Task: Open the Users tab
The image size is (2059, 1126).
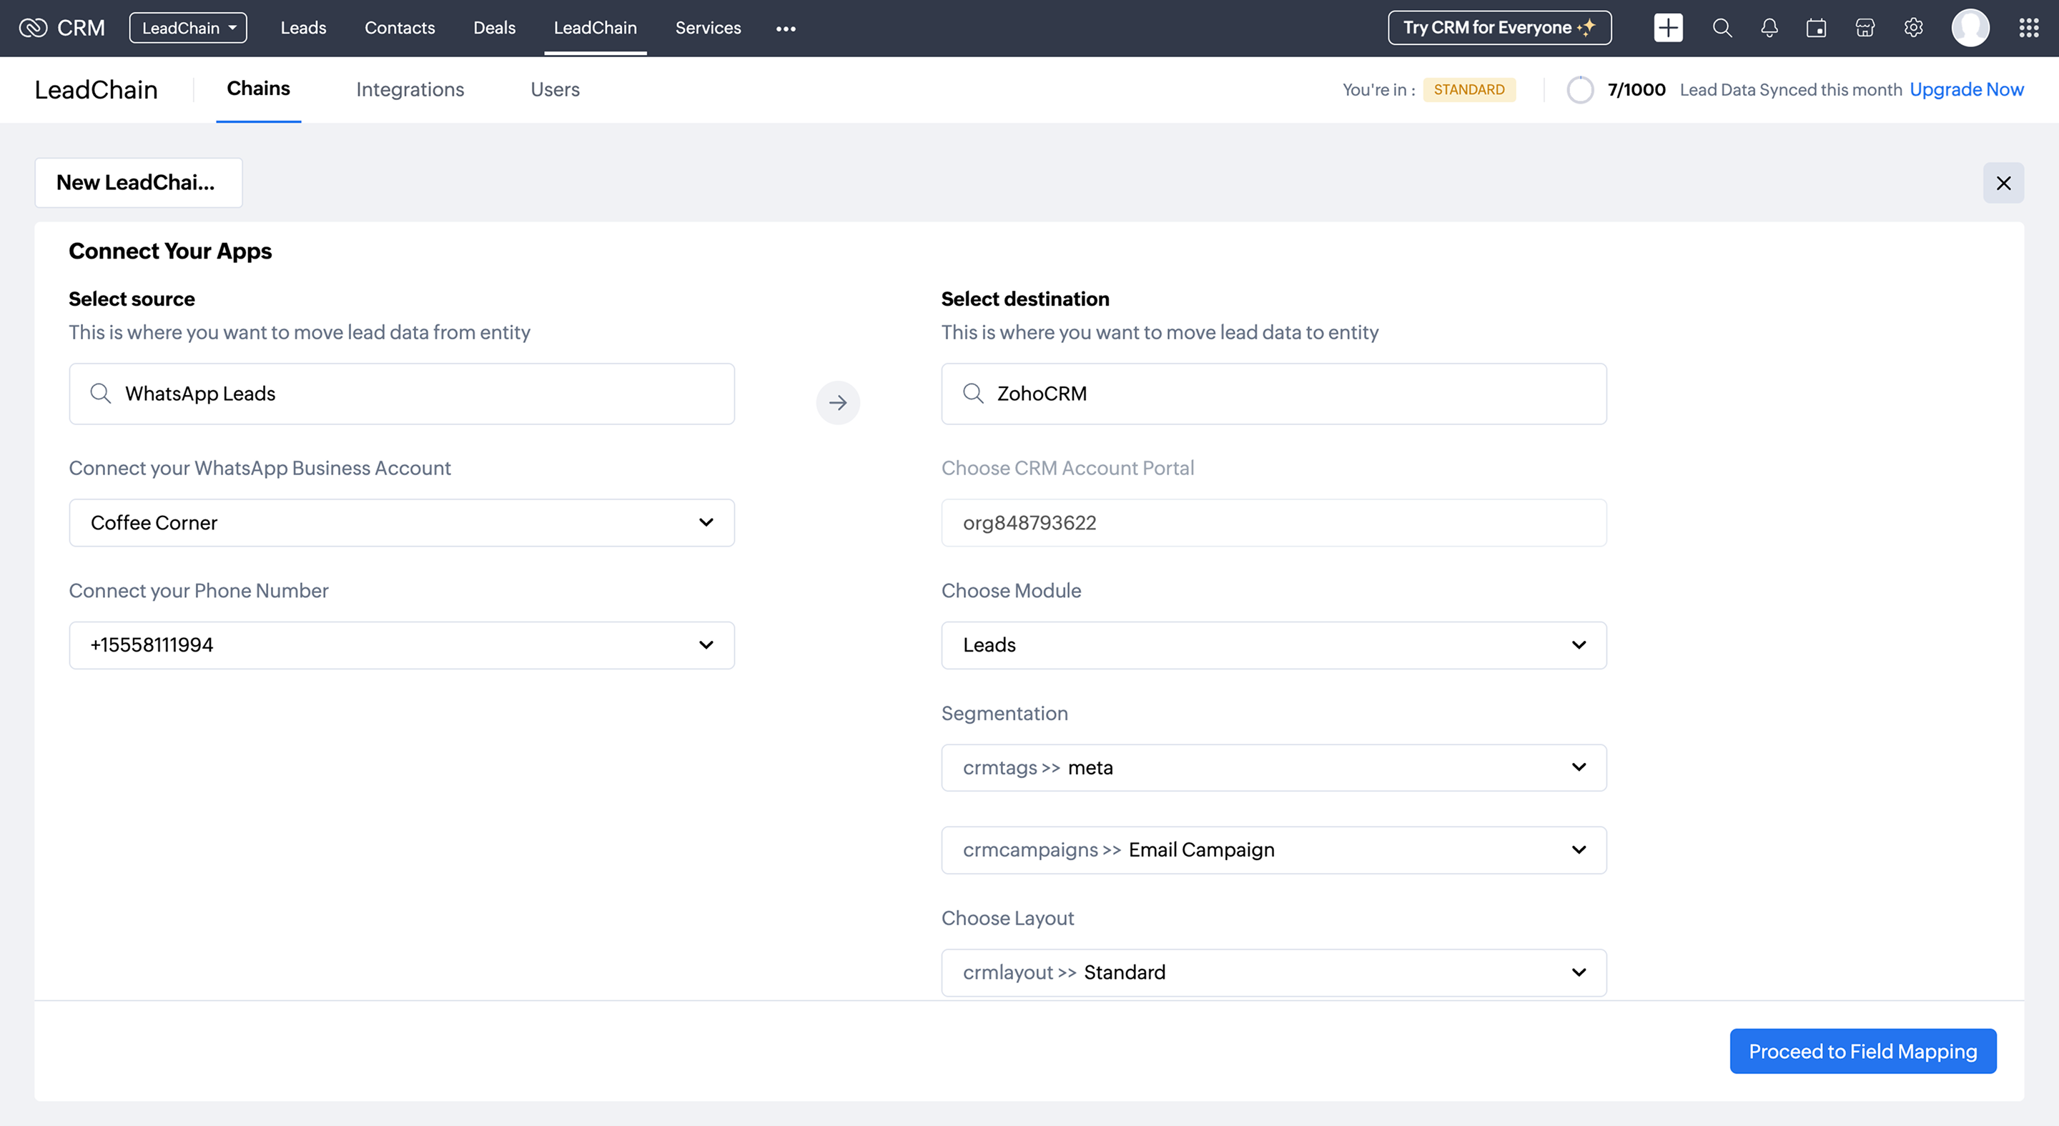Action: click(555, 89)
